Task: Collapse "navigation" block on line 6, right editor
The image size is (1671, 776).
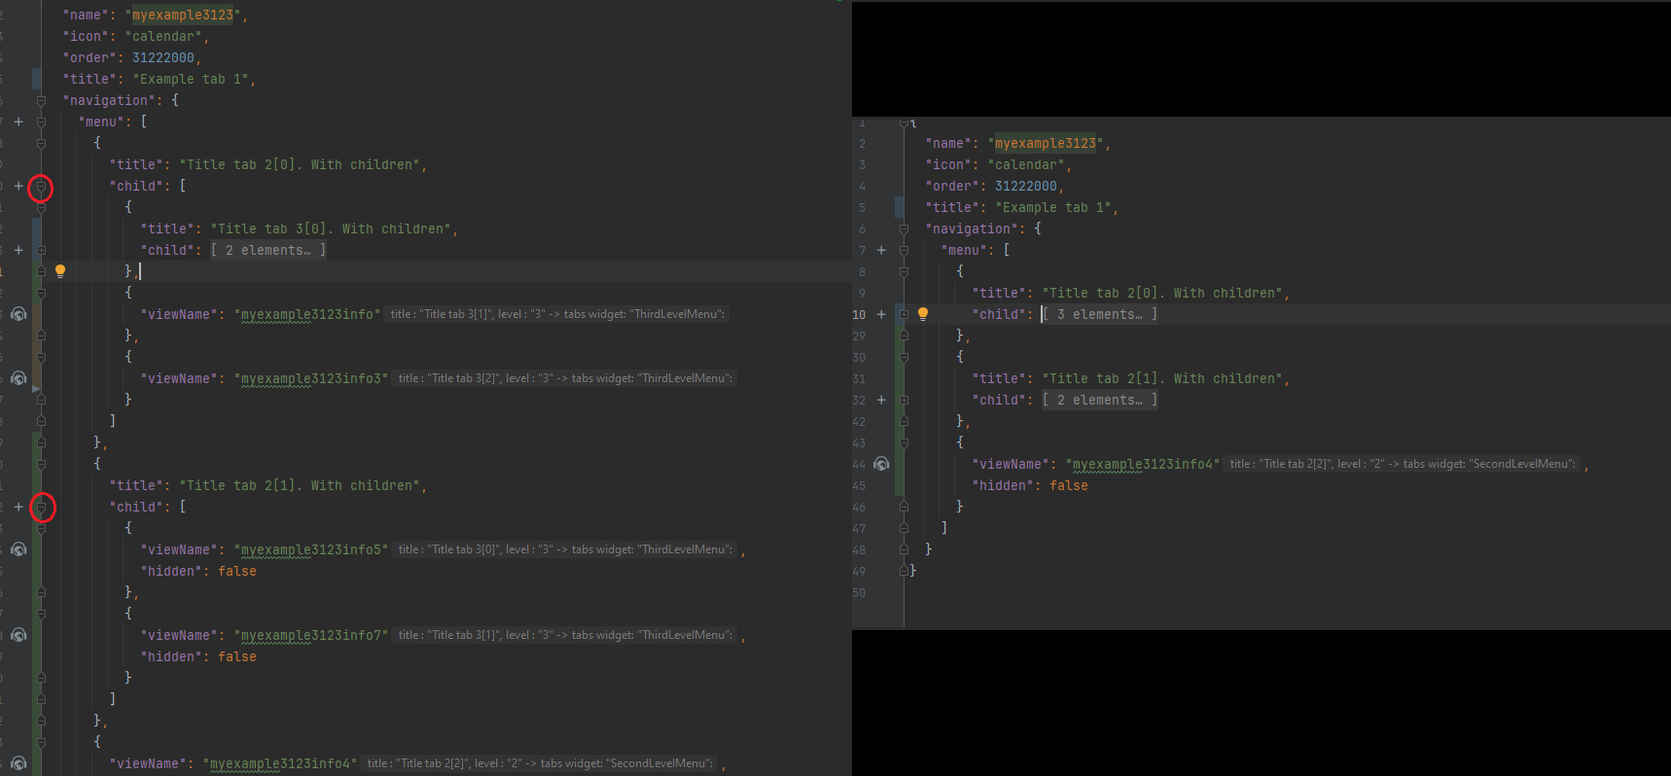Action: click(x=904, y=229)
